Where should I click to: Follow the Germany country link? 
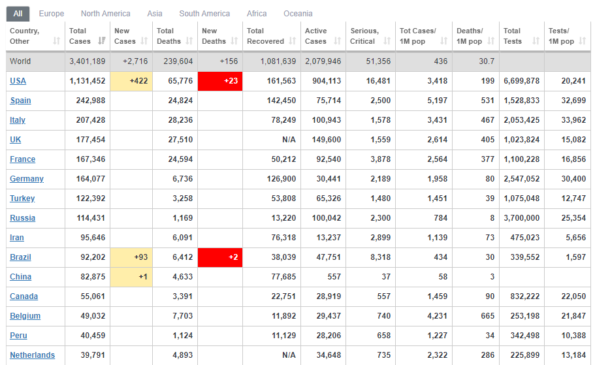pos(27,179)
